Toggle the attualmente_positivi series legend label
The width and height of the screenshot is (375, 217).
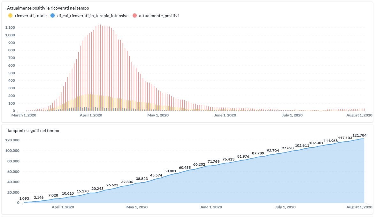point(159,16)
